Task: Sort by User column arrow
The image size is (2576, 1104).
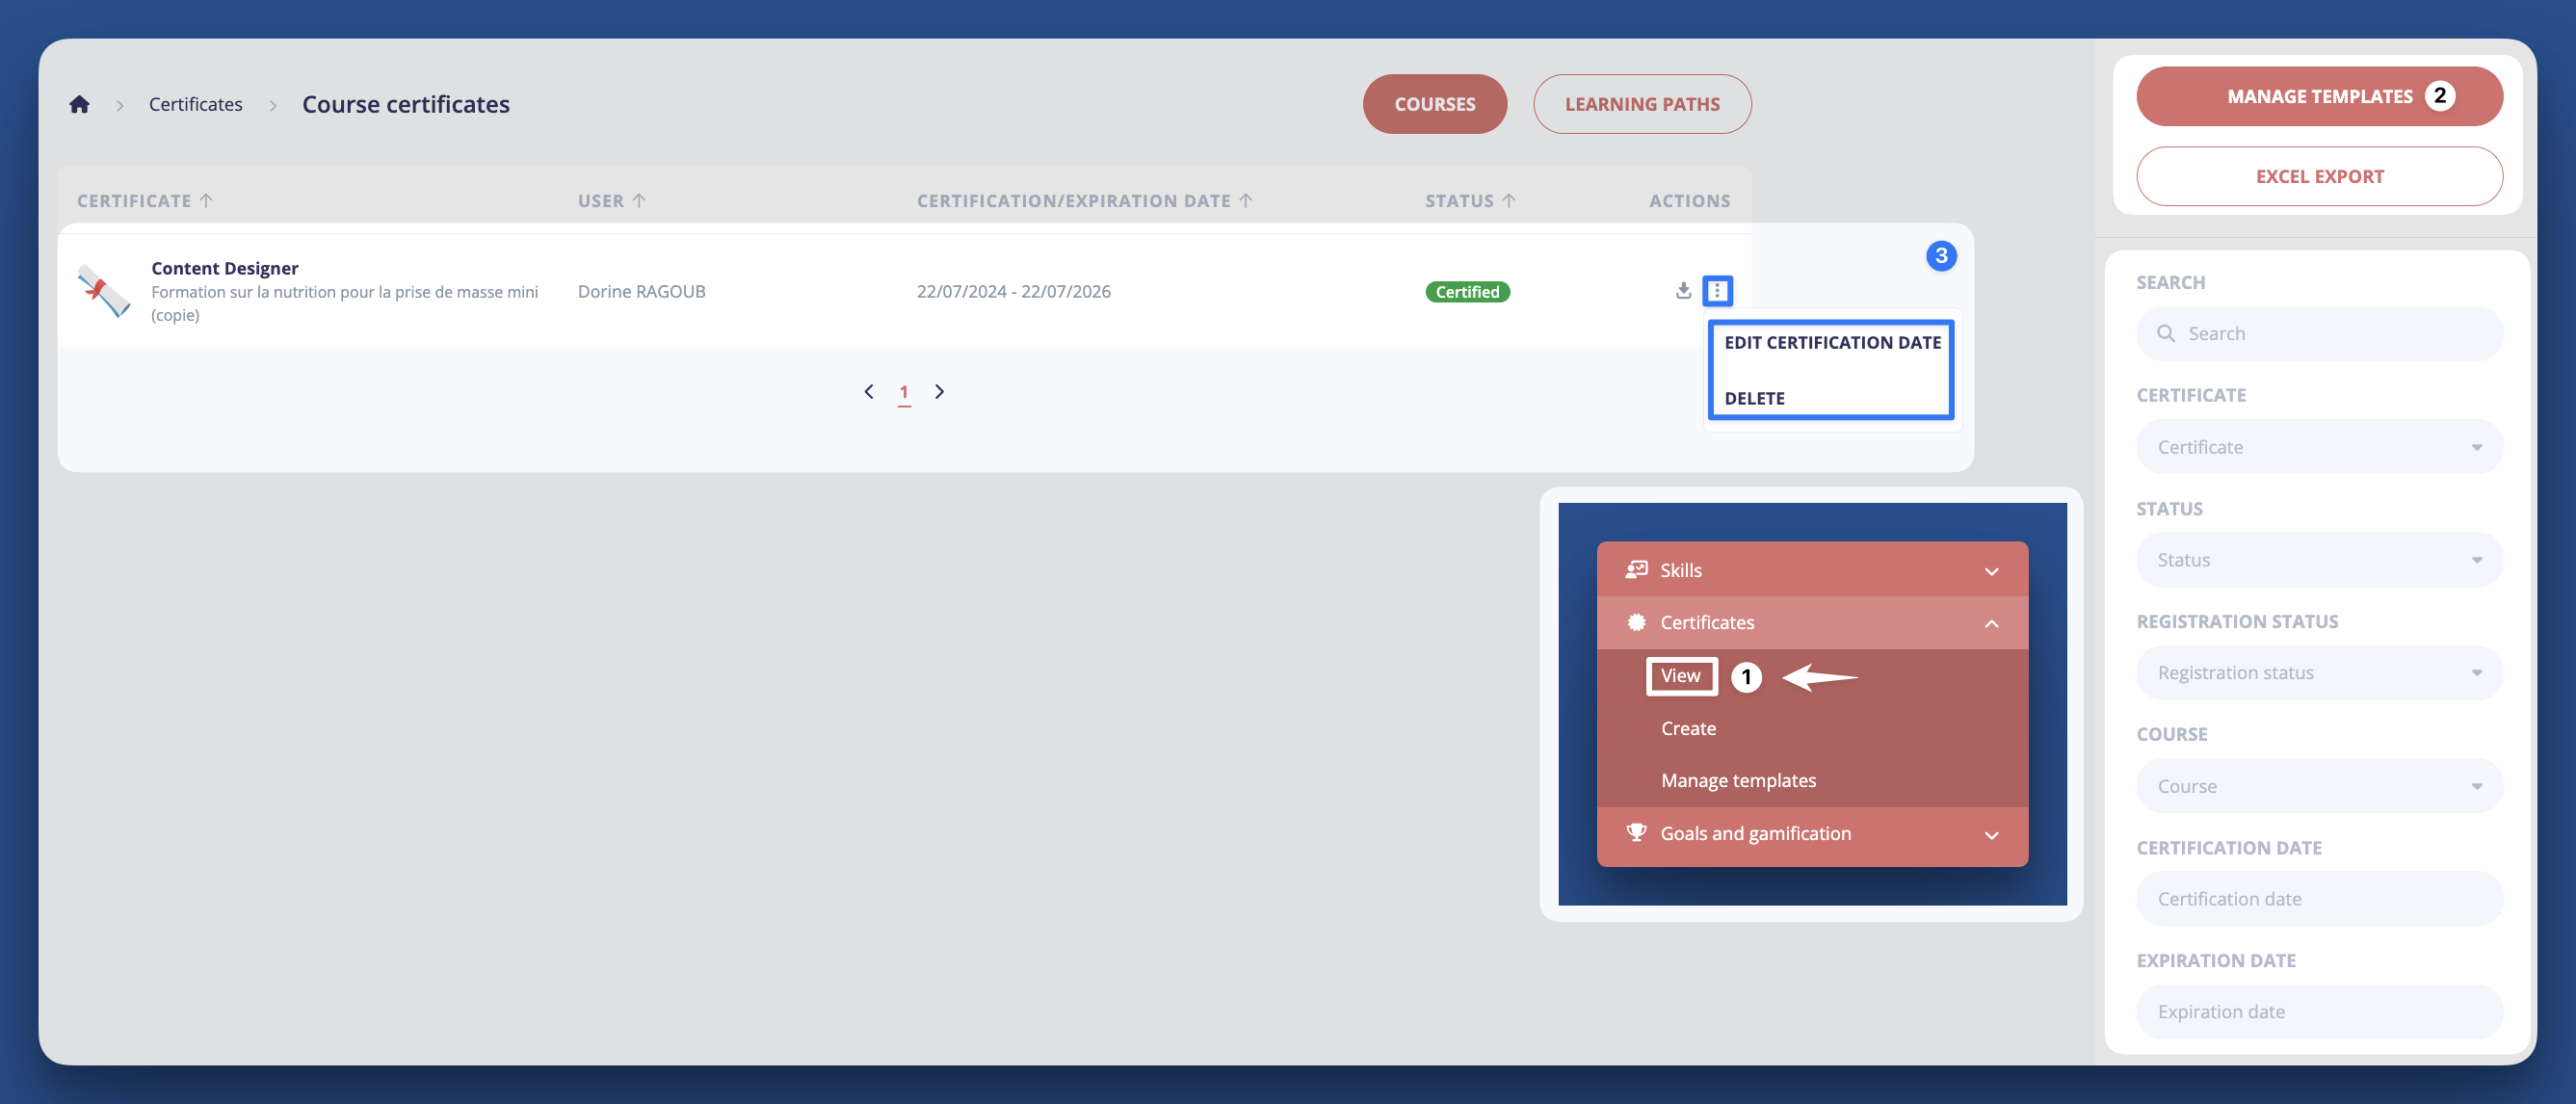Action: point(639,200)
